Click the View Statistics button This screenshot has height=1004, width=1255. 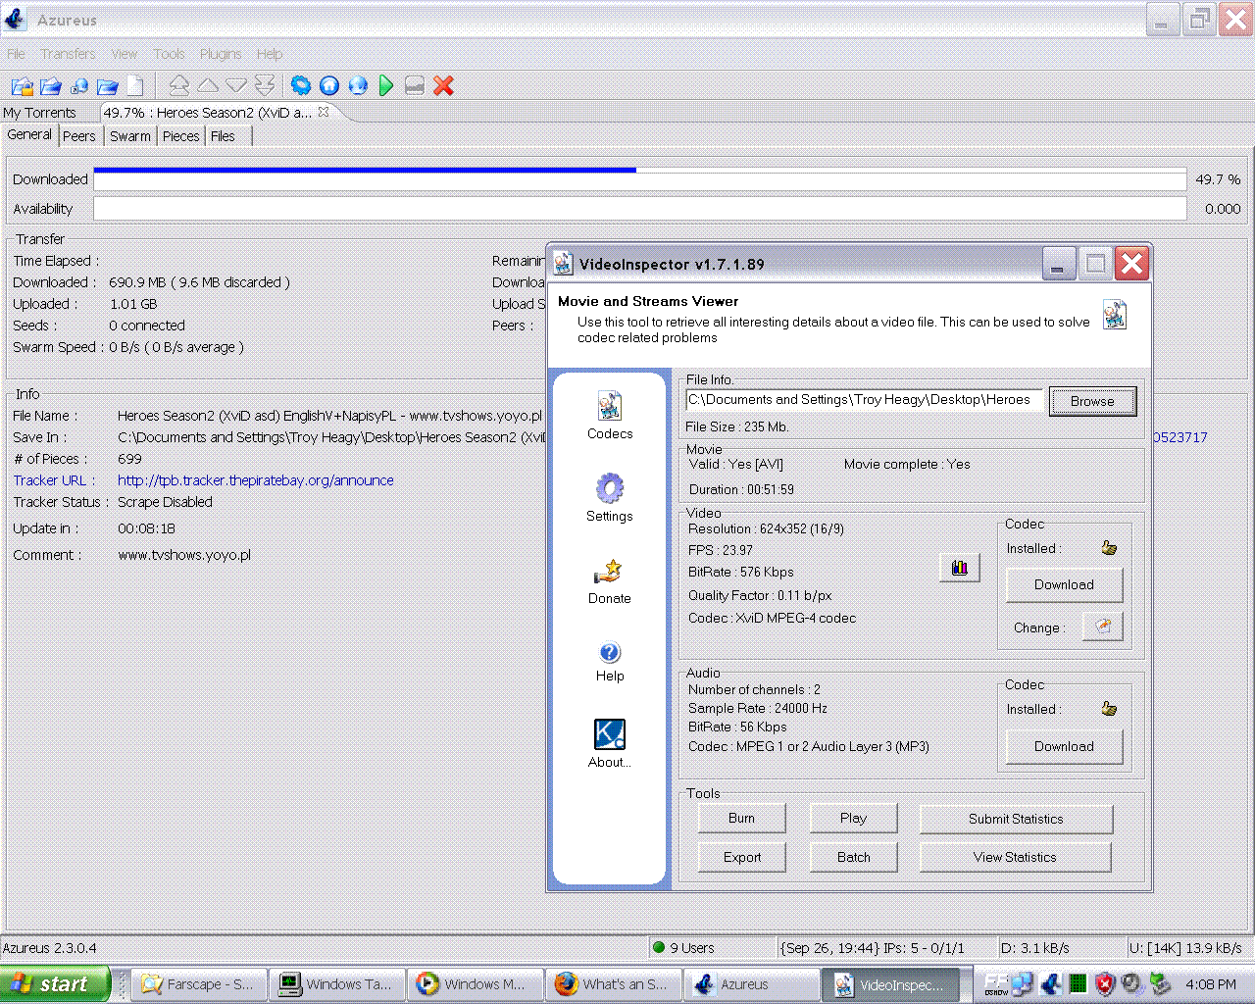click(1016, 857)
